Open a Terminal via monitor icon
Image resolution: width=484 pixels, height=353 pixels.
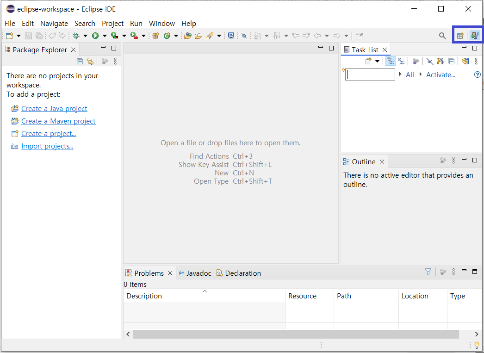click(x=231, y=36)
